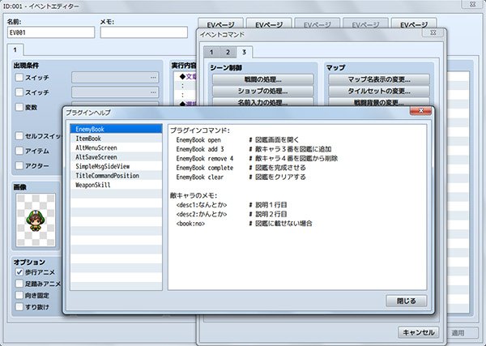Close the イベントコマンド window
The height and width of the screenshot is (346, 486).
[433, 32]
